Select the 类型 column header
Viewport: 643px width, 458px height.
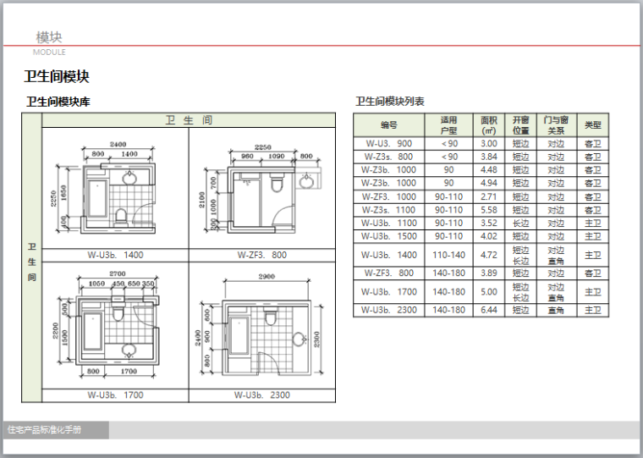coord(593,124)
